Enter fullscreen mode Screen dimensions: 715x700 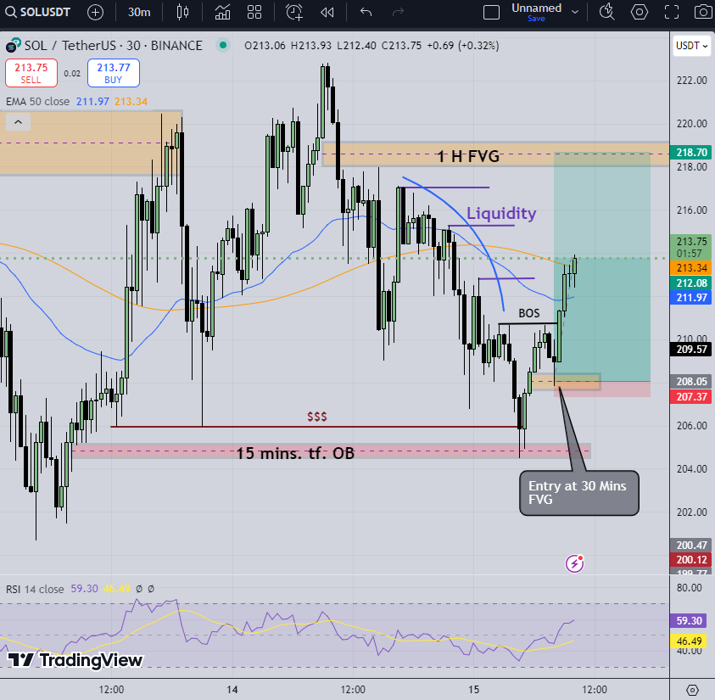click(671, 13)
